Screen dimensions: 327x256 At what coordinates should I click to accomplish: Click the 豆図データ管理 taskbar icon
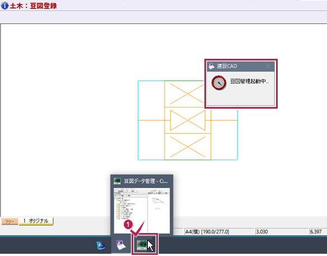coord(142,245)
